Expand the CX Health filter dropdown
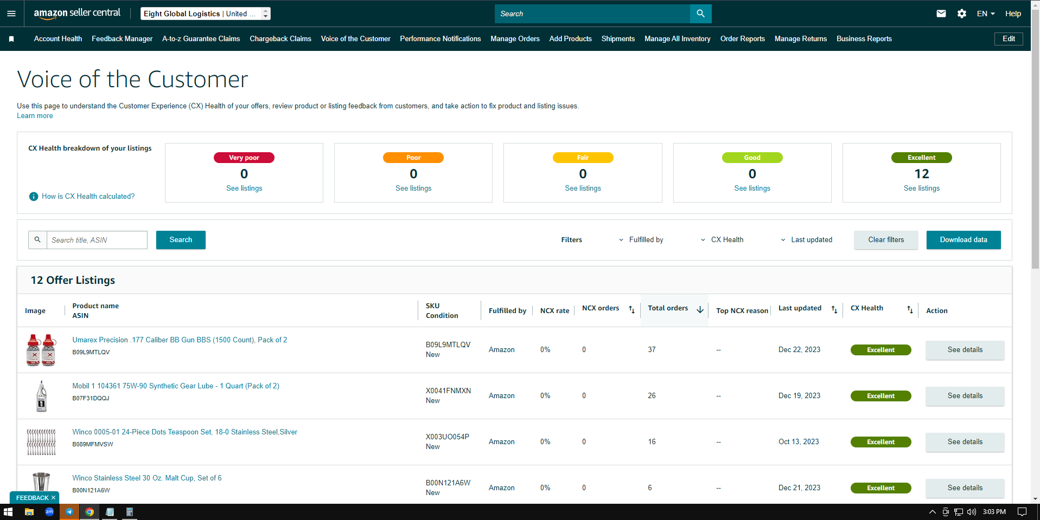This screenshot has width=1040, height=520. coord(722,240)
